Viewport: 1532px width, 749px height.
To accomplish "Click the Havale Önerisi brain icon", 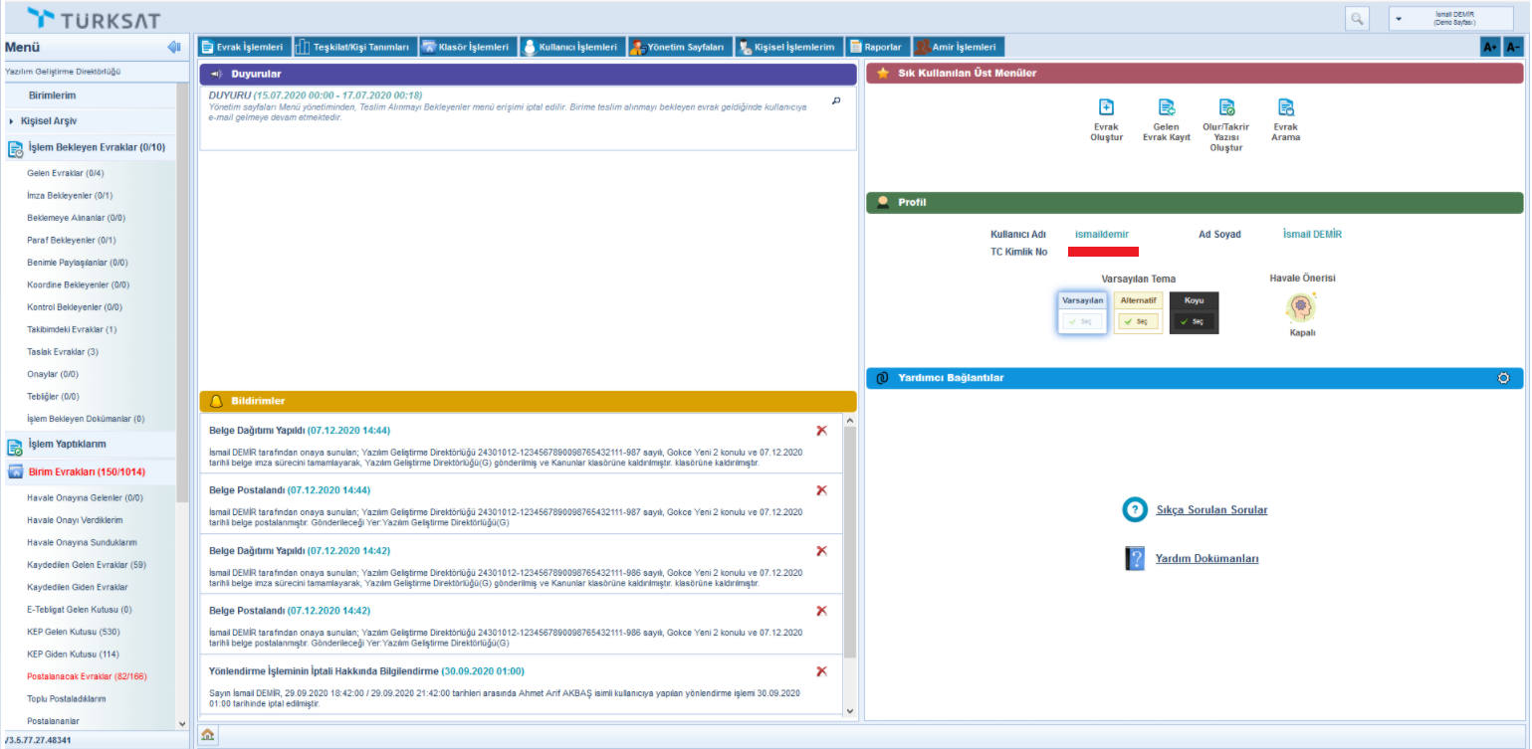I will (x=1302, y=307).
